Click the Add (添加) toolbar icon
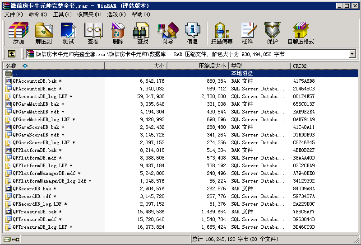This screenshot has width=361, height=245. pyautogui.click(x=19, y=33)
